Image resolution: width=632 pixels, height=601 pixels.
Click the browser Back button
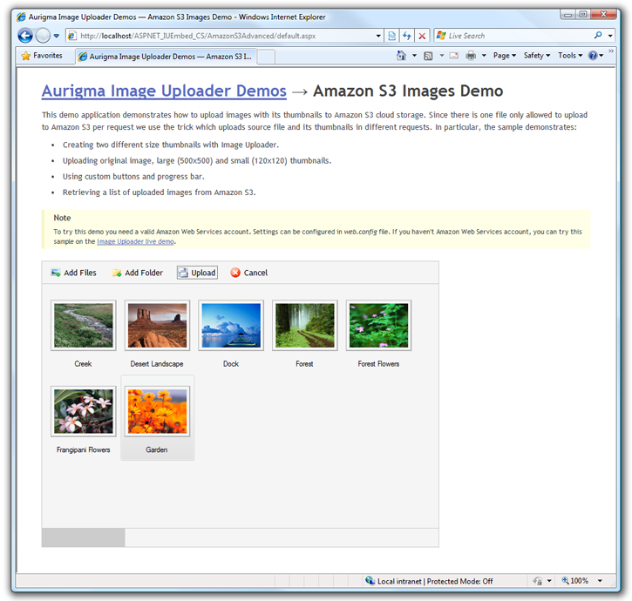point(25,36)
